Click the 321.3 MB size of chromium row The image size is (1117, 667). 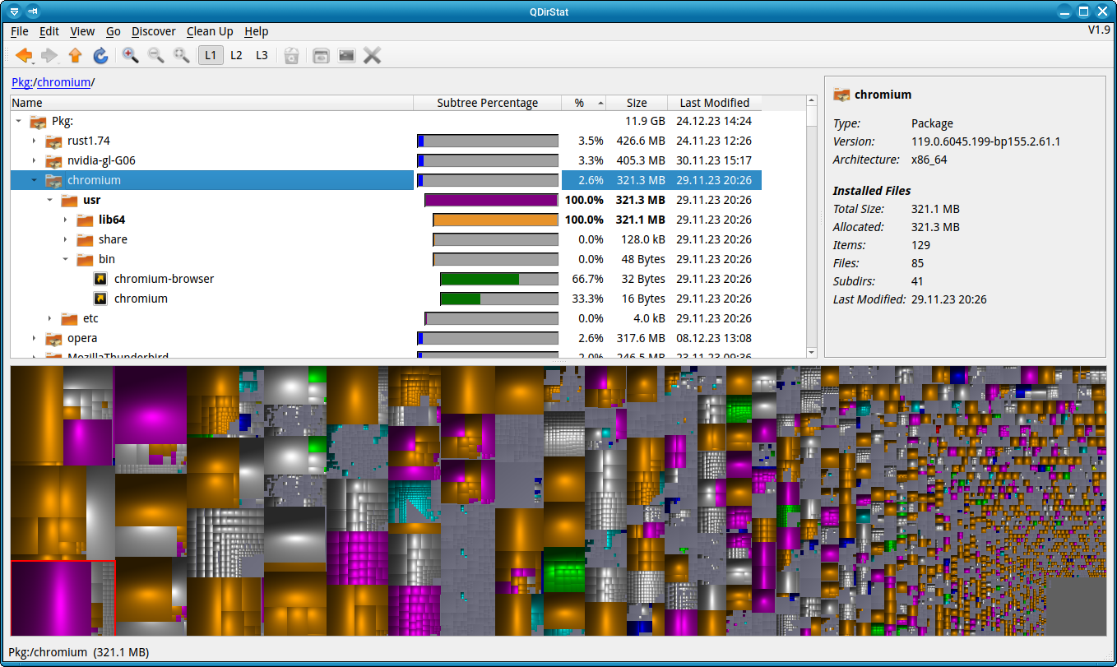(640, 180)
